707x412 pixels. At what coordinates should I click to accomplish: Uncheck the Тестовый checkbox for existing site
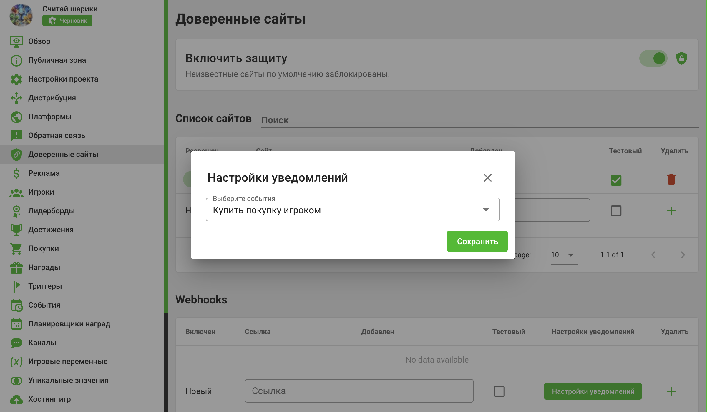(x=616, y=180)
